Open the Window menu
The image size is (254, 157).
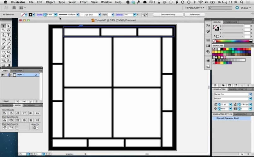pyautogui.click(x=106, y=2)
